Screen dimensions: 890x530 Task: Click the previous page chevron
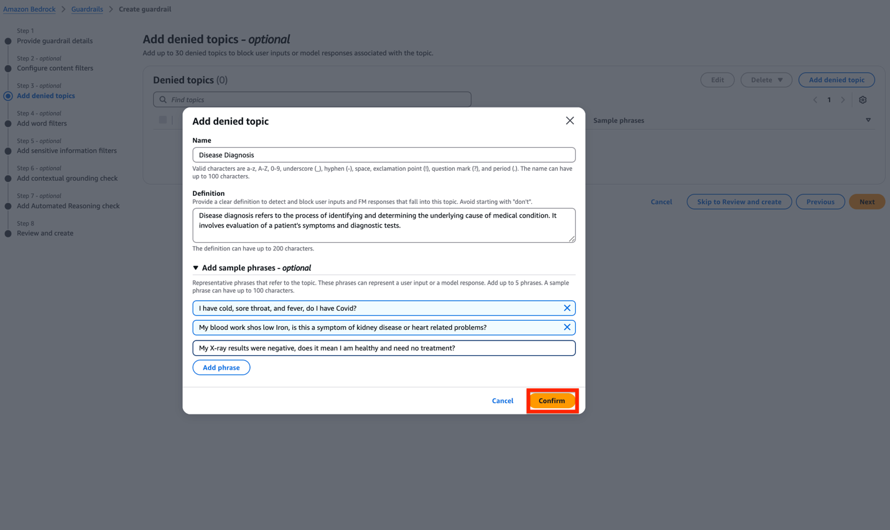pos(815,99)
